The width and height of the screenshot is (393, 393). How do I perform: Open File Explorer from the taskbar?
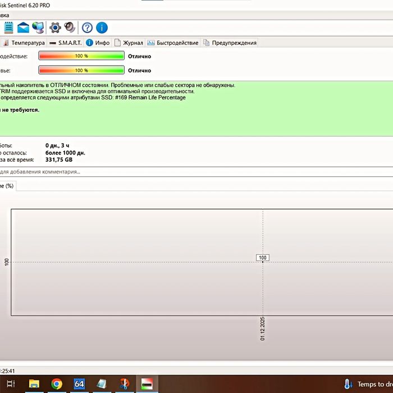pyautogui.click(x=34, y=383)
